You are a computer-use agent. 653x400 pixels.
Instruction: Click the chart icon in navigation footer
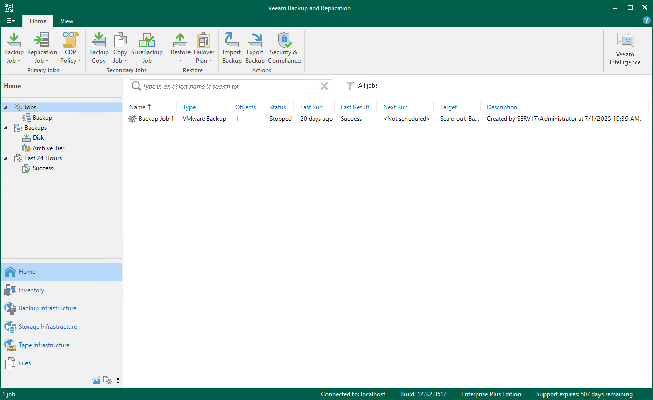click(x=96, y=380)
